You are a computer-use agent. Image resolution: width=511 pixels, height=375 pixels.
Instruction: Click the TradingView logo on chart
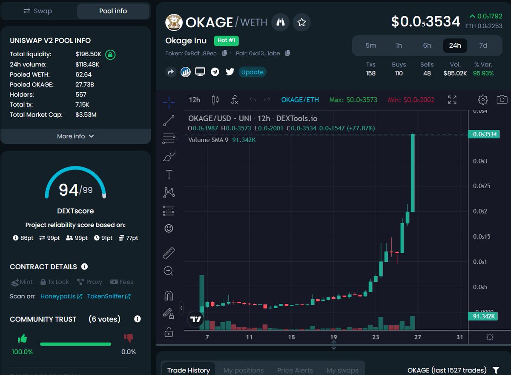click(x=196, y=319)
